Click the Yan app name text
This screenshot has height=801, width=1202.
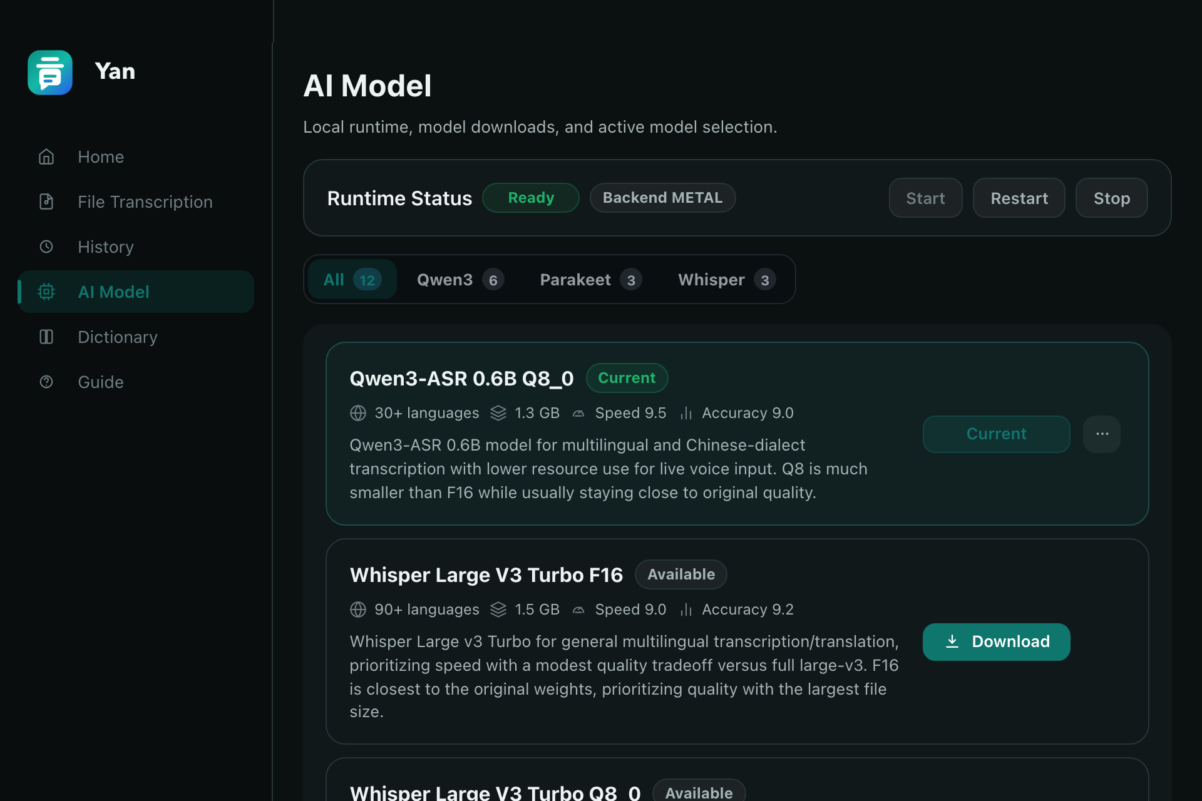point(115,71)
